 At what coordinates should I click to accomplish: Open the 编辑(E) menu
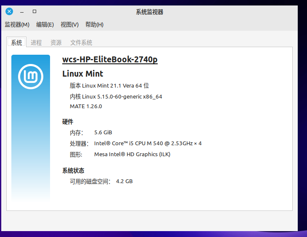click(x=45, y=25)
